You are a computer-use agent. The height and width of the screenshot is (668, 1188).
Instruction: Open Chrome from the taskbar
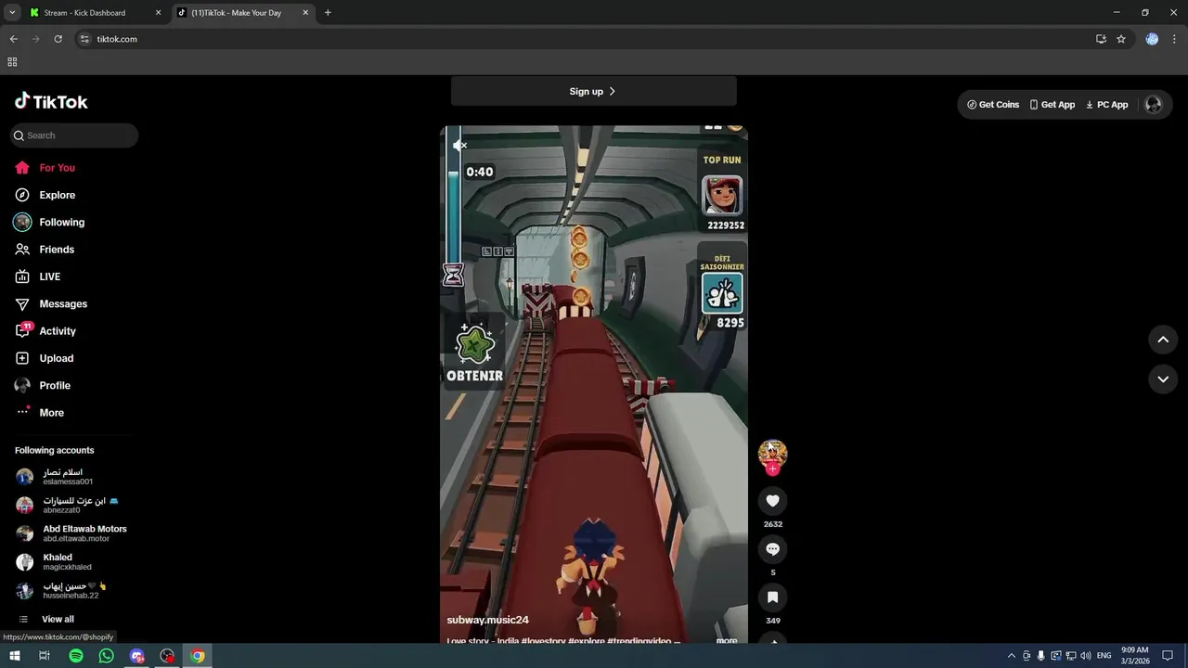pos(198,656)
